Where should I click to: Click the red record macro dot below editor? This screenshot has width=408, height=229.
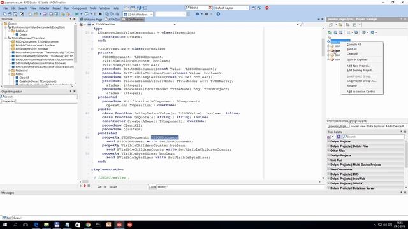coord(85,186)
